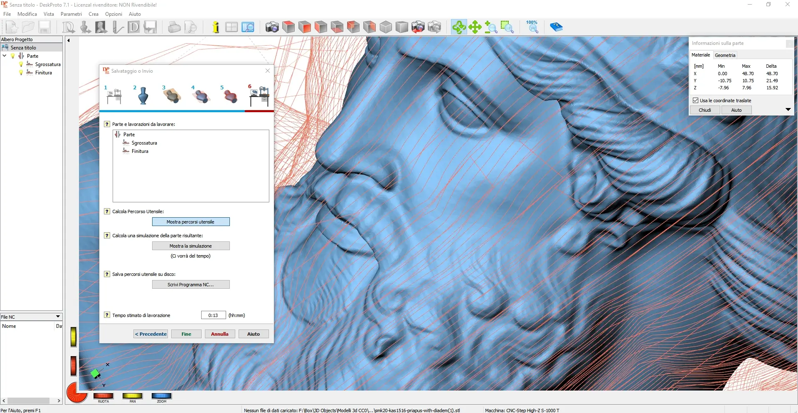Viewport: 798px width, 413px height.
Task: Click the blue ZOOM slider bar
Action: [x=162, y=396]
